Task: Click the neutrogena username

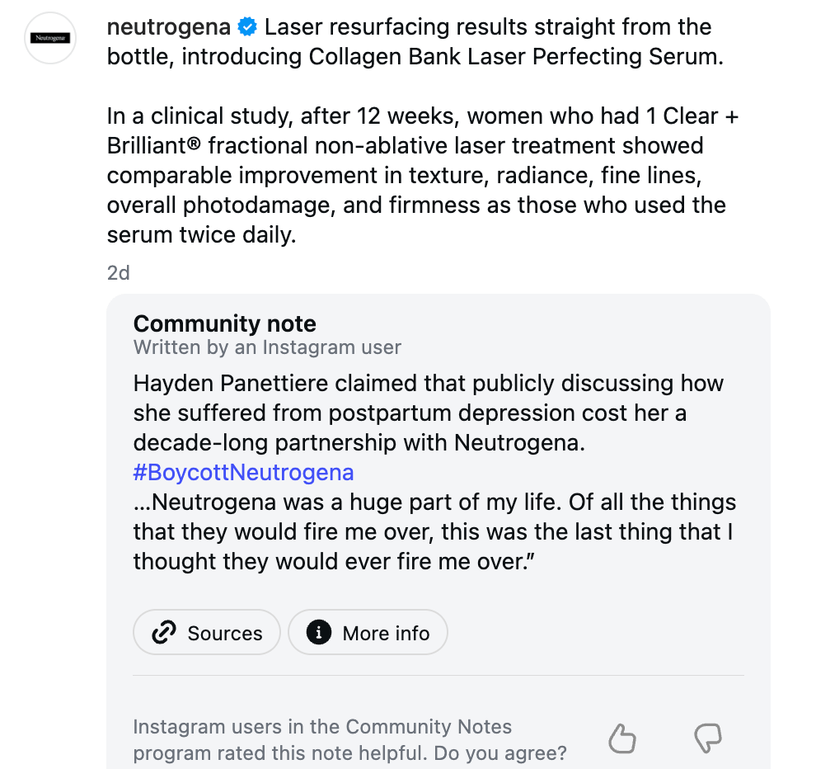Action: pos(169,27)
